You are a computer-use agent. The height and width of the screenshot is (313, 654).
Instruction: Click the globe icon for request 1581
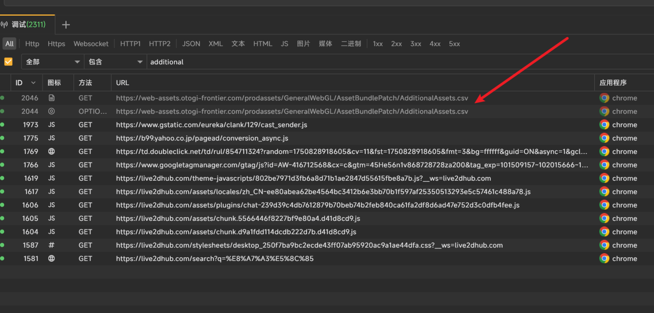click(x=52, y=258)
